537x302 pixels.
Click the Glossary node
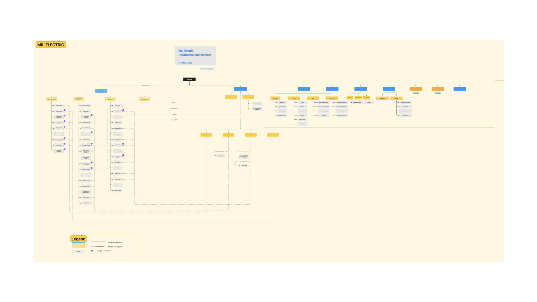click(x=405, y=111)
